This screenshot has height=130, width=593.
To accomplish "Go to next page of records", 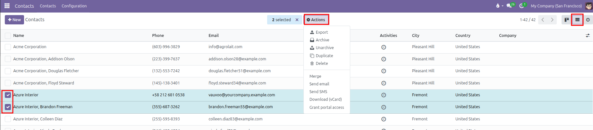I will (x=552, y=20).
